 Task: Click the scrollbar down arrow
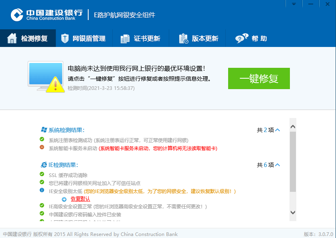coord(293,212)
